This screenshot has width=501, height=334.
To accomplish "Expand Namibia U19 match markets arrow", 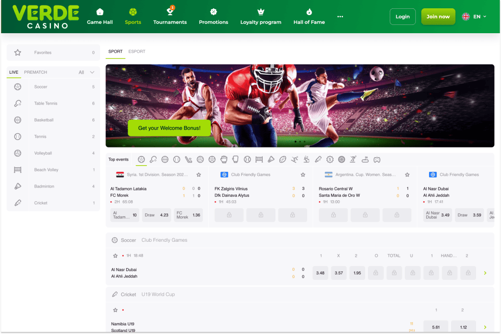I will [x=485, y=327].
